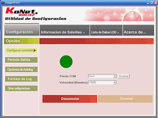The height and width of the screenshot is (118, 158).
Task: Click the Conectar button
Action: (125, 99)
